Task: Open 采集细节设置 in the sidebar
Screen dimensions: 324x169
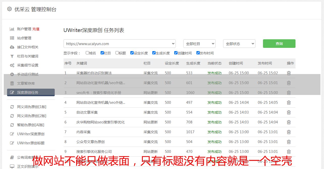Action: click(28, 65)
